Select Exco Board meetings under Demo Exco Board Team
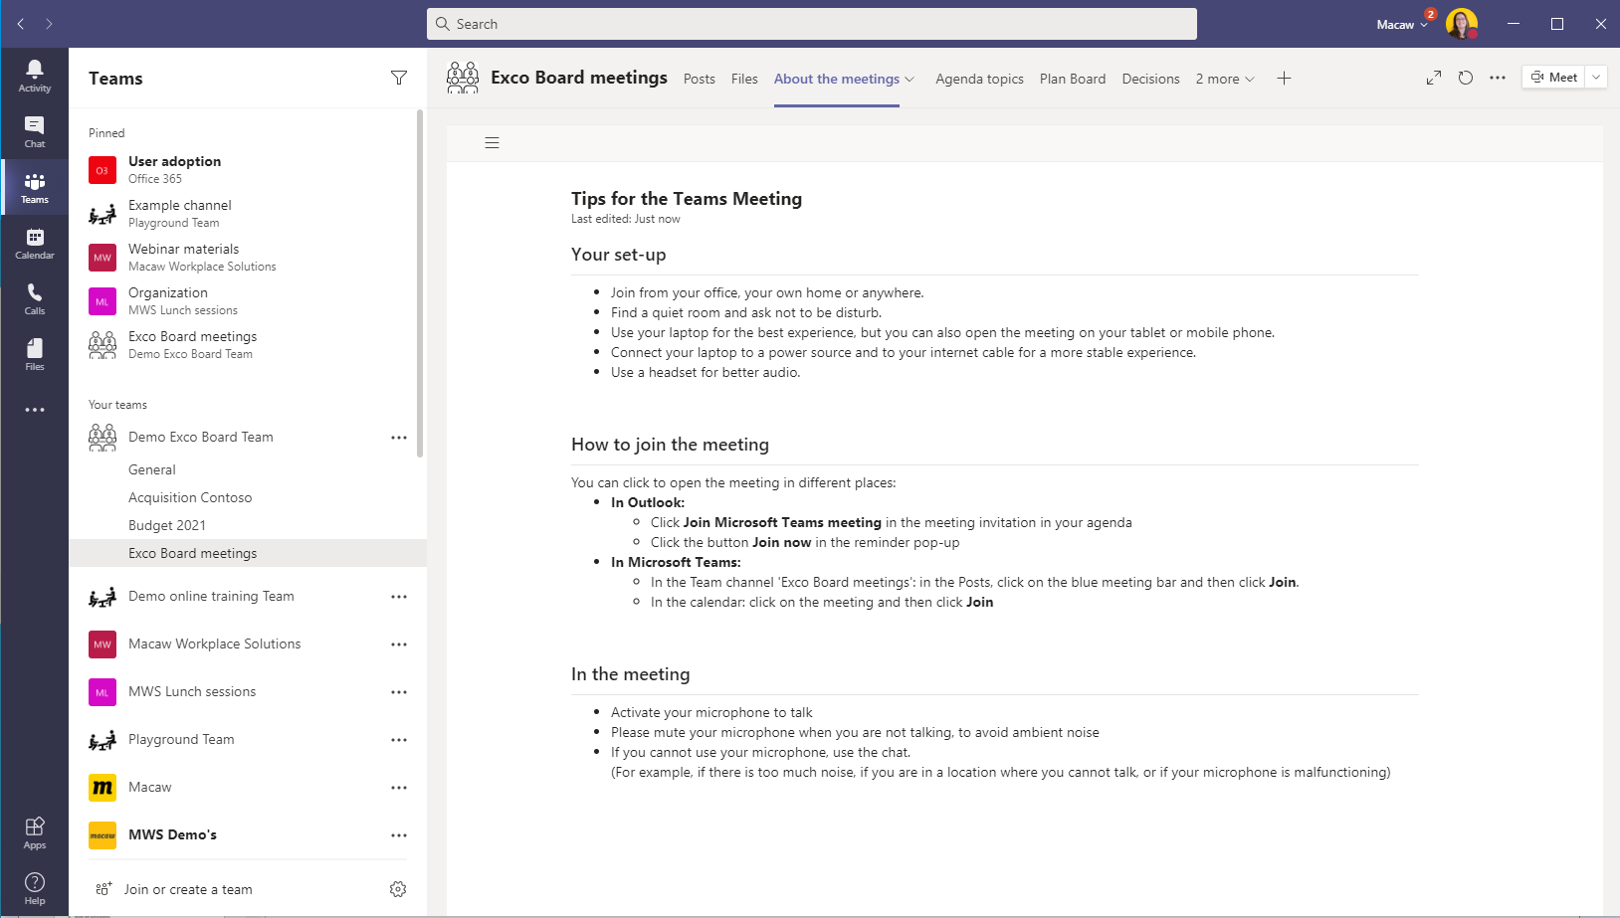The width and height of the screenshot is (1620, 918). click(248, 553)
